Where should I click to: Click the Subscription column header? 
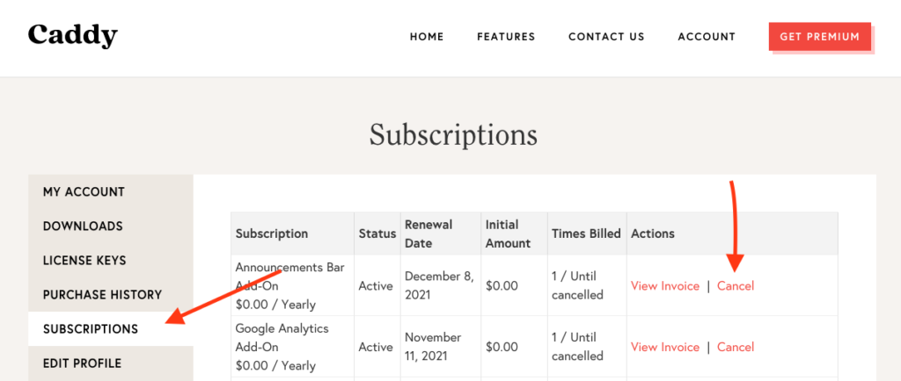(x=272, y=234)
